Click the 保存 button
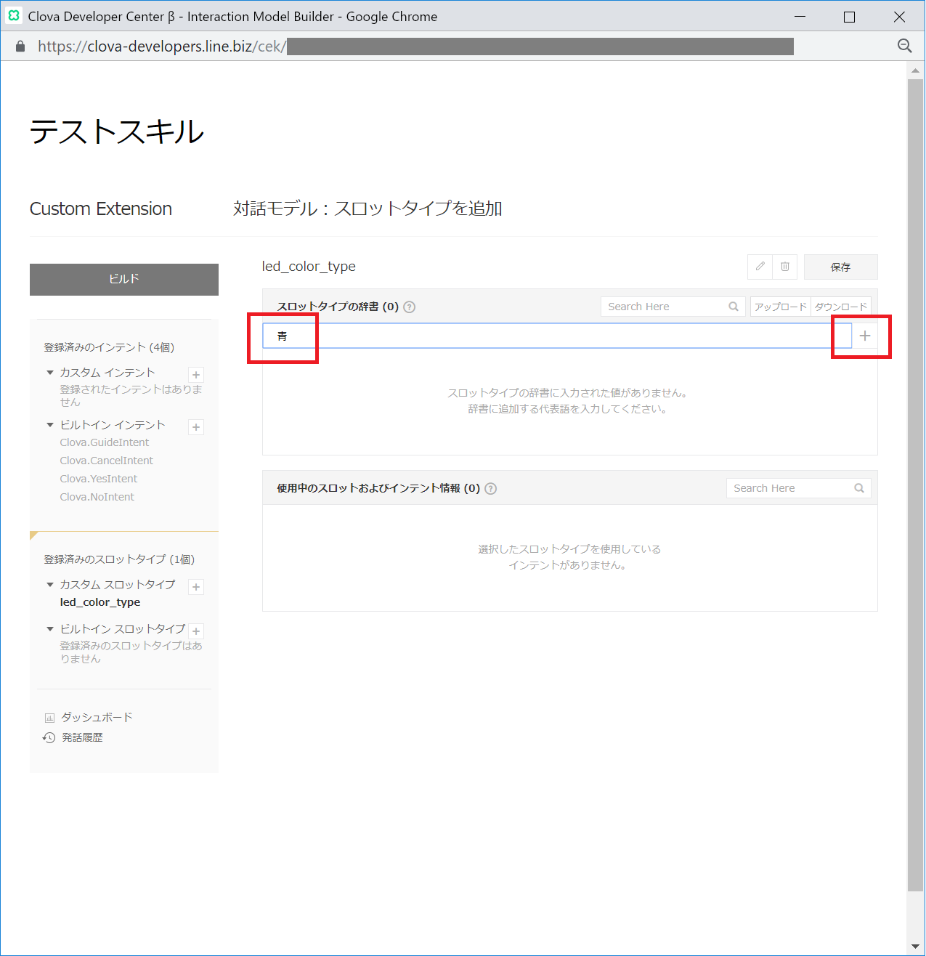The width and height of the screenshot is (926, 956). [840, 267]
